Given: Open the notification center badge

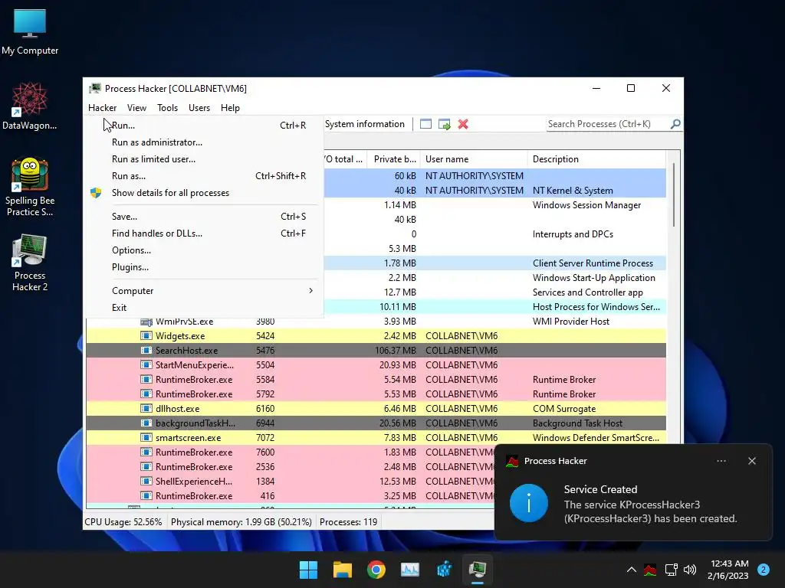Looking at the screenshot, I should click(764, 570).
